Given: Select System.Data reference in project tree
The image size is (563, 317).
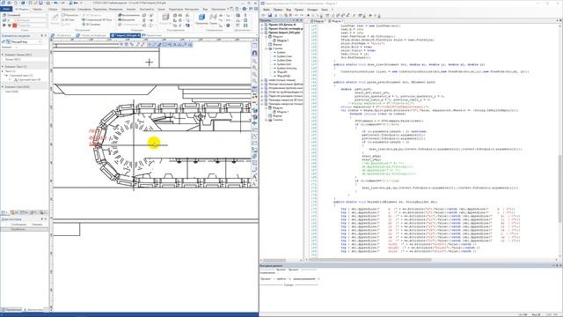Looking at the screenshot, I should coord(284,61).
